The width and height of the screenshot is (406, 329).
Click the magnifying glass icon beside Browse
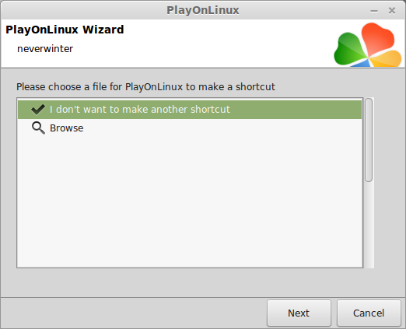pyautogui.click(x=38, y=128)
